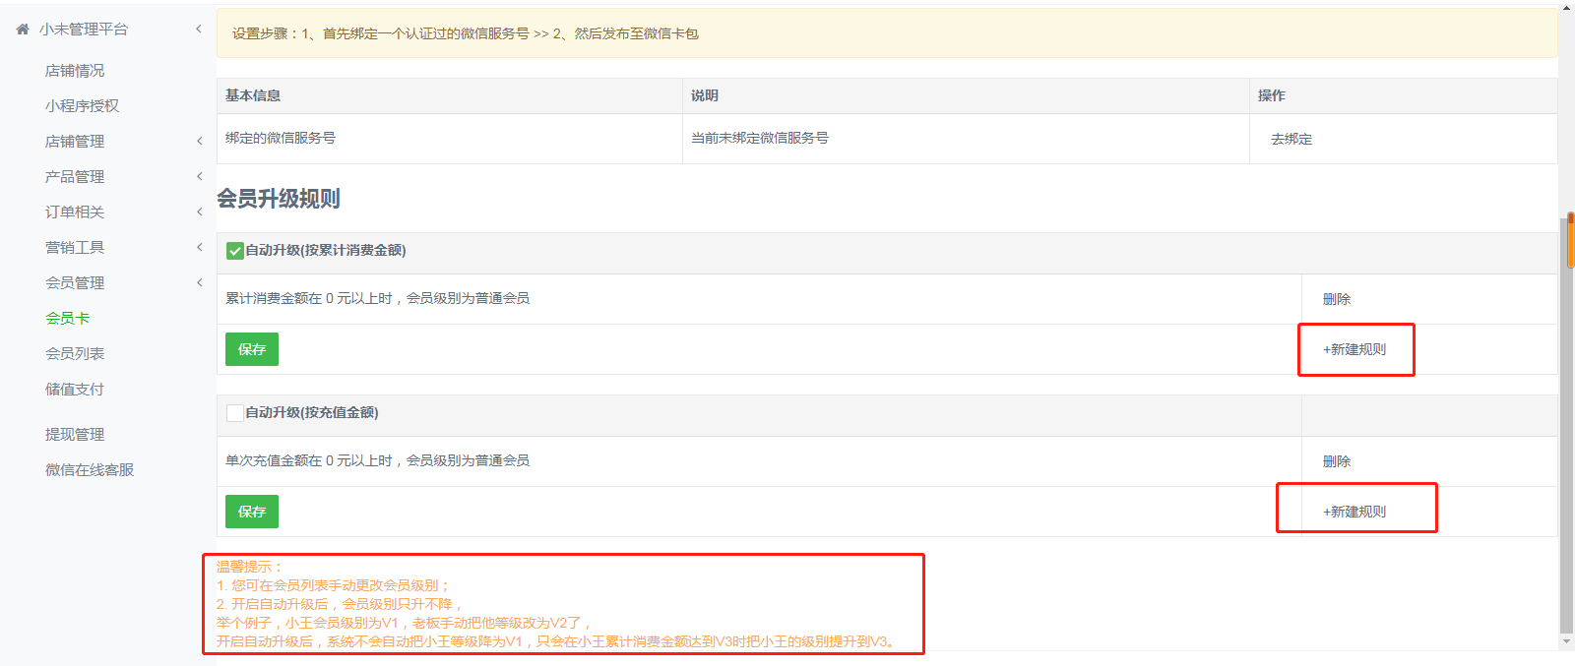
Task: Click the 去绑定 link
Action: [1291, 140]
